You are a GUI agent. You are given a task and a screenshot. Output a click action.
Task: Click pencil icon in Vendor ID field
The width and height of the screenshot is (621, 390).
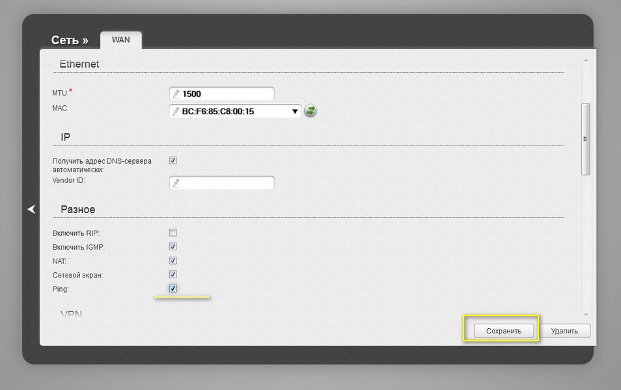tap(176, 183)
